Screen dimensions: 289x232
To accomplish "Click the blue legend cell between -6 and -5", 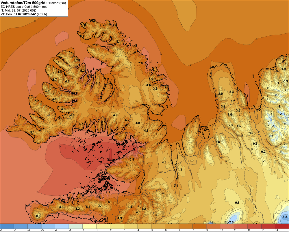I will tap(7, 226).
